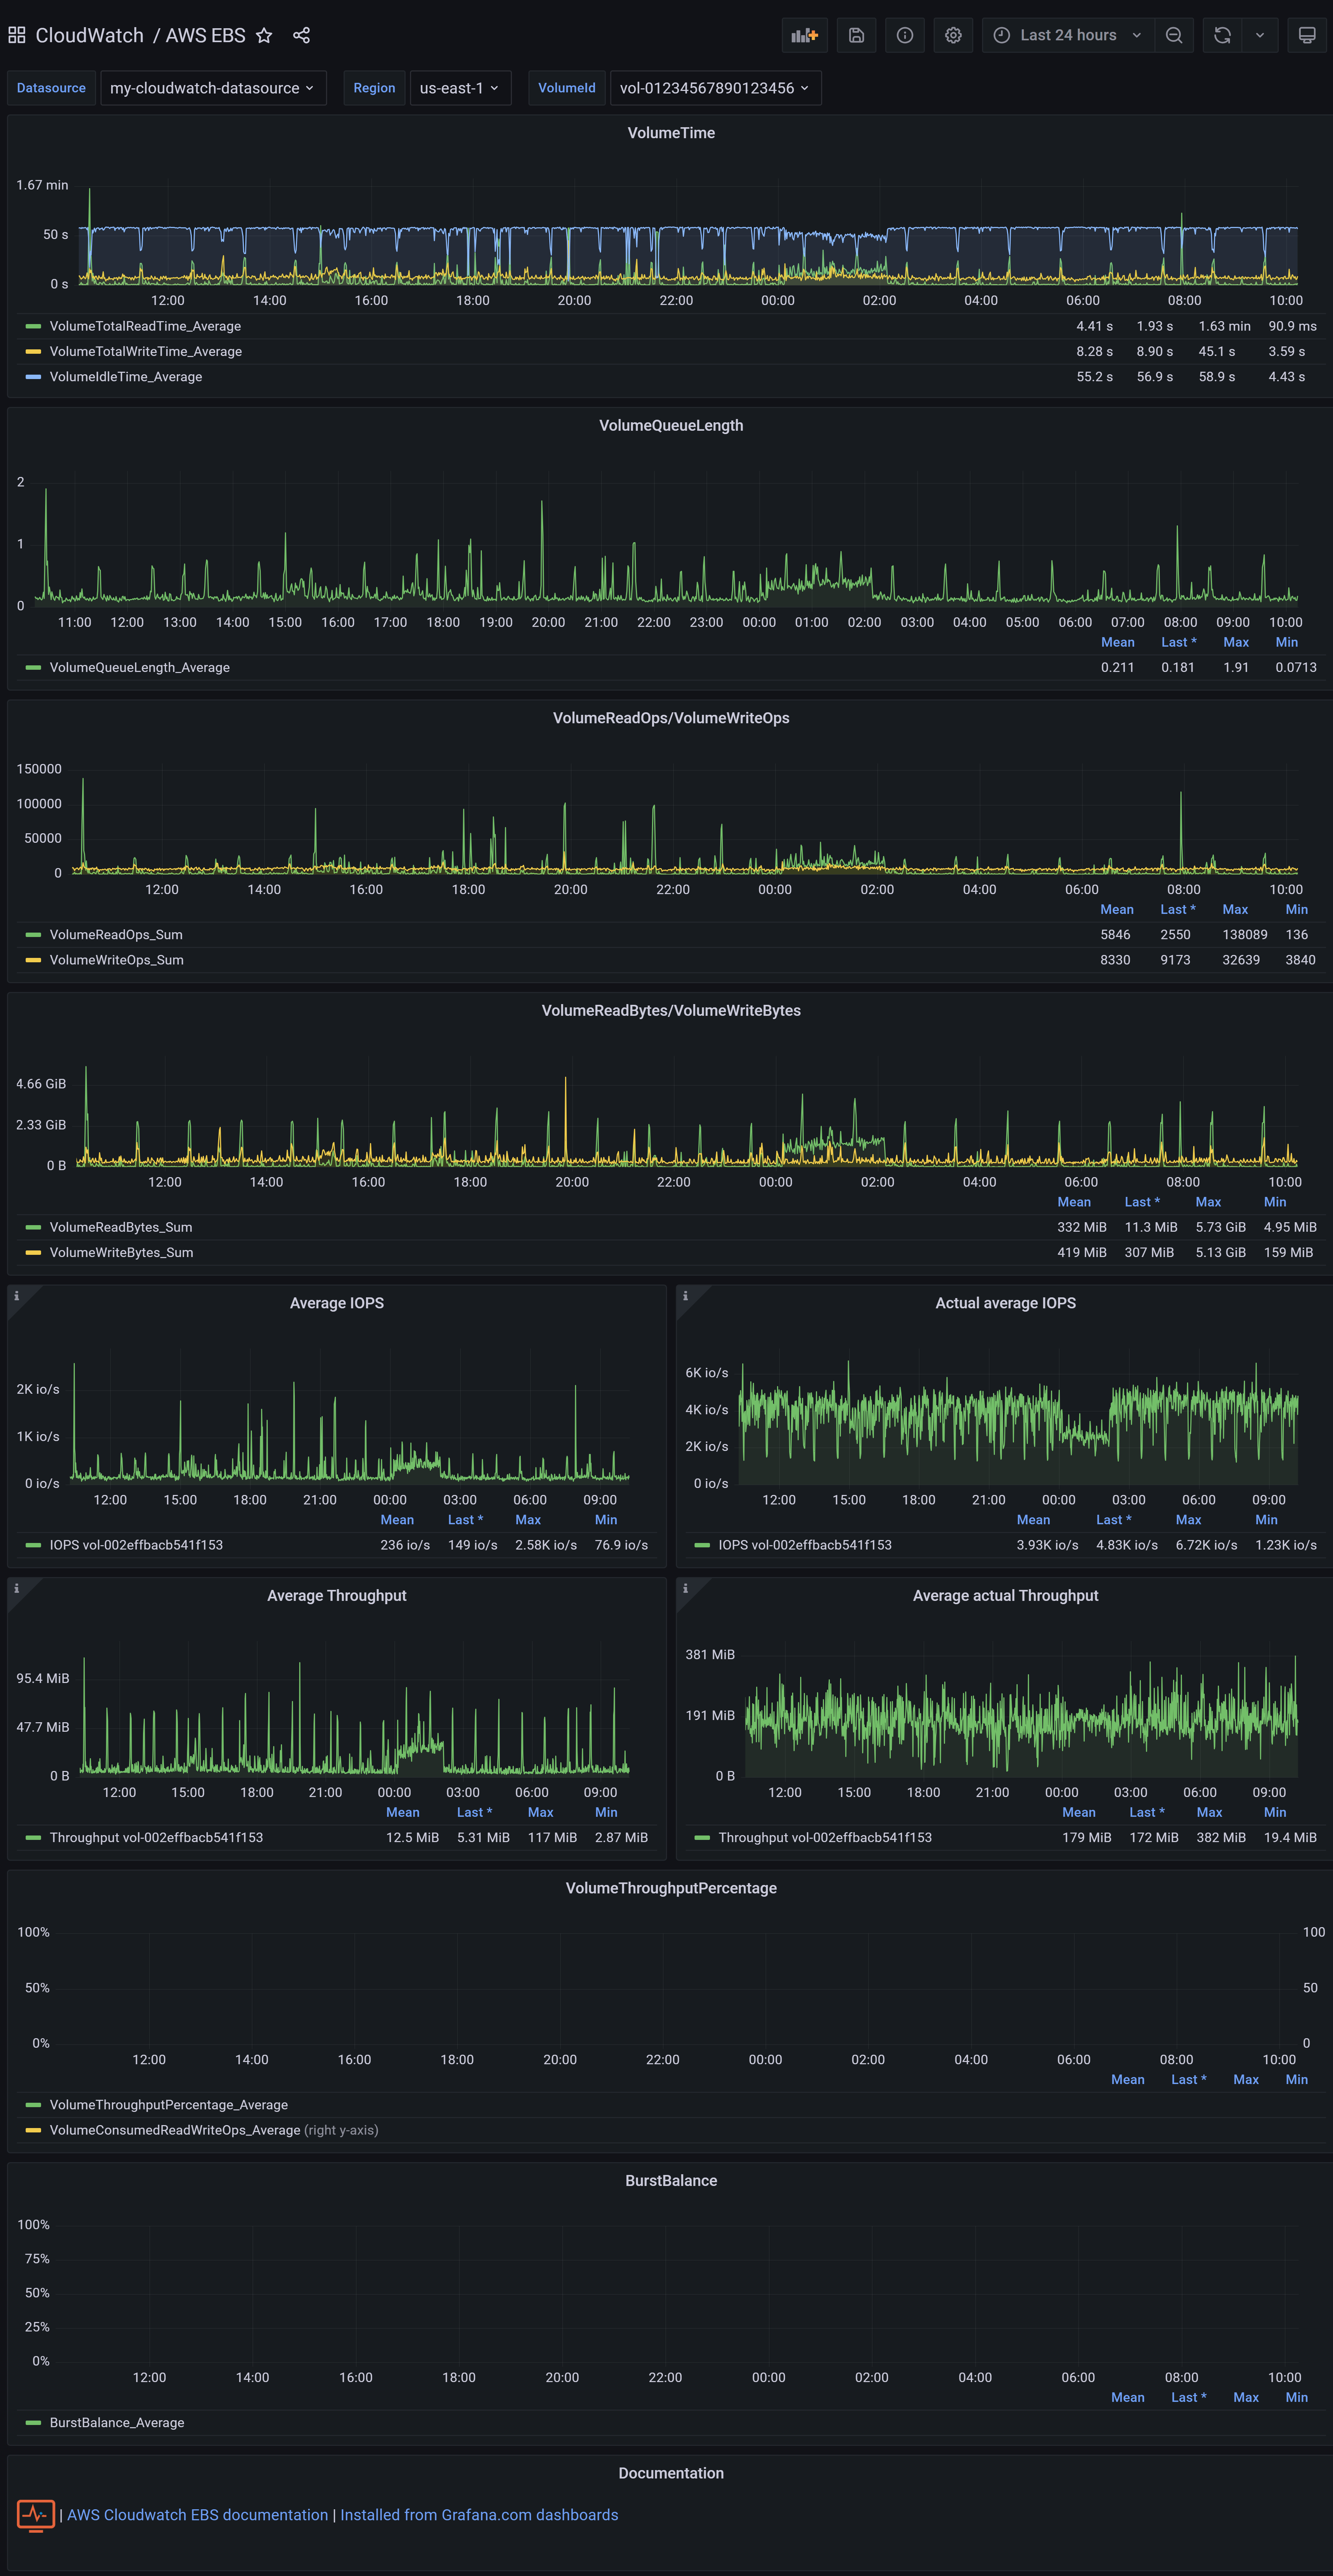
Task: Open the VolumeId vol-01234567890123456 dropdown
Action: tap(715, 88)
